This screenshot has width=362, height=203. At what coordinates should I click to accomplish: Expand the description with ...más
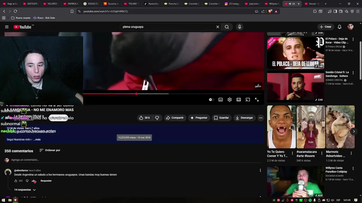pos(37,140)
